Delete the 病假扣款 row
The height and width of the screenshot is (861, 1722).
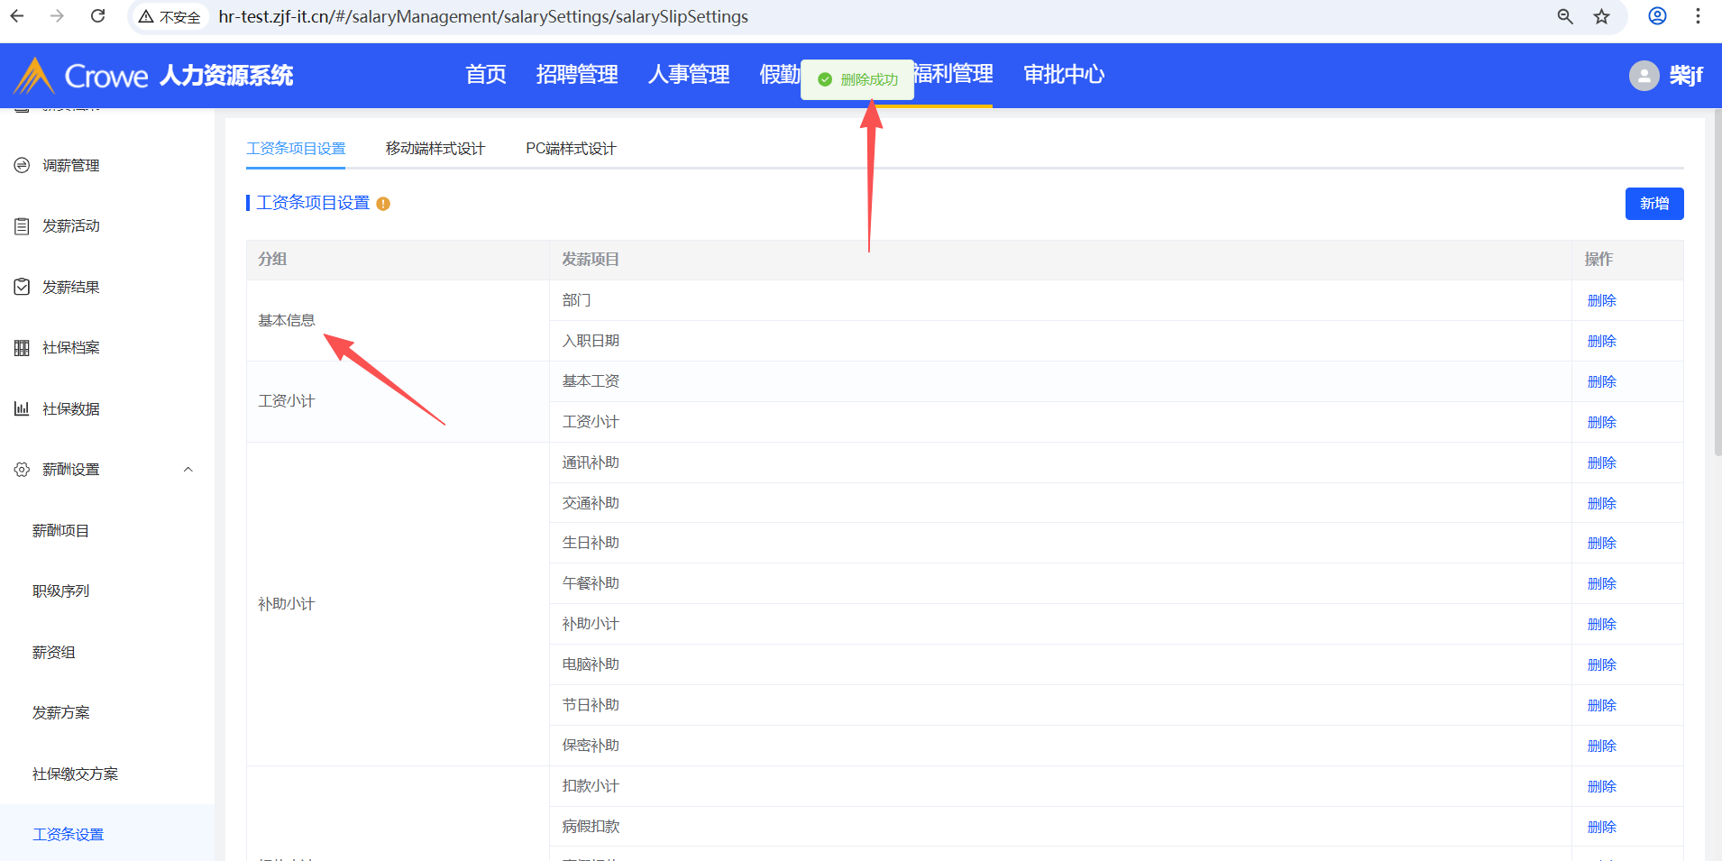click(x=1602, y=828)
